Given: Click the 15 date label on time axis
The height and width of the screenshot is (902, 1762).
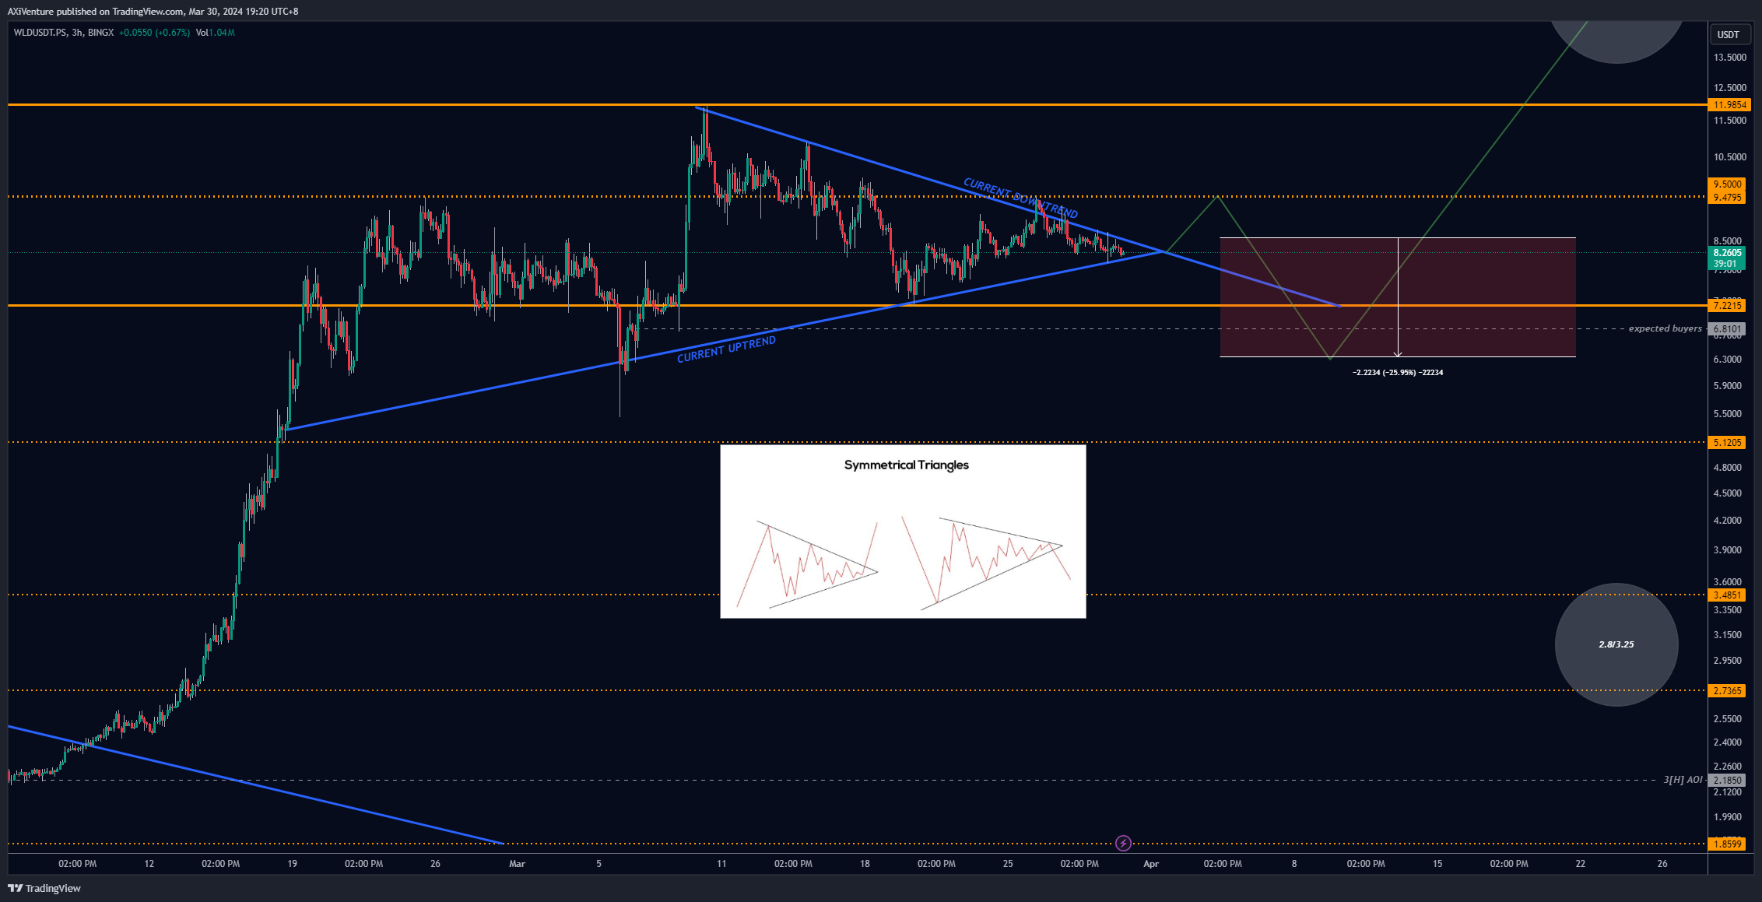Looking at the screenshot, I should tap(1437, 864).
